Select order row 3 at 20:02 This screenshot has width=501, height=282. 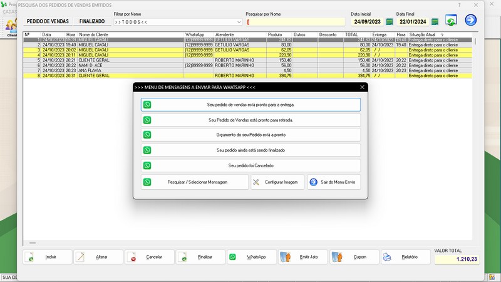tap(247, 50)
